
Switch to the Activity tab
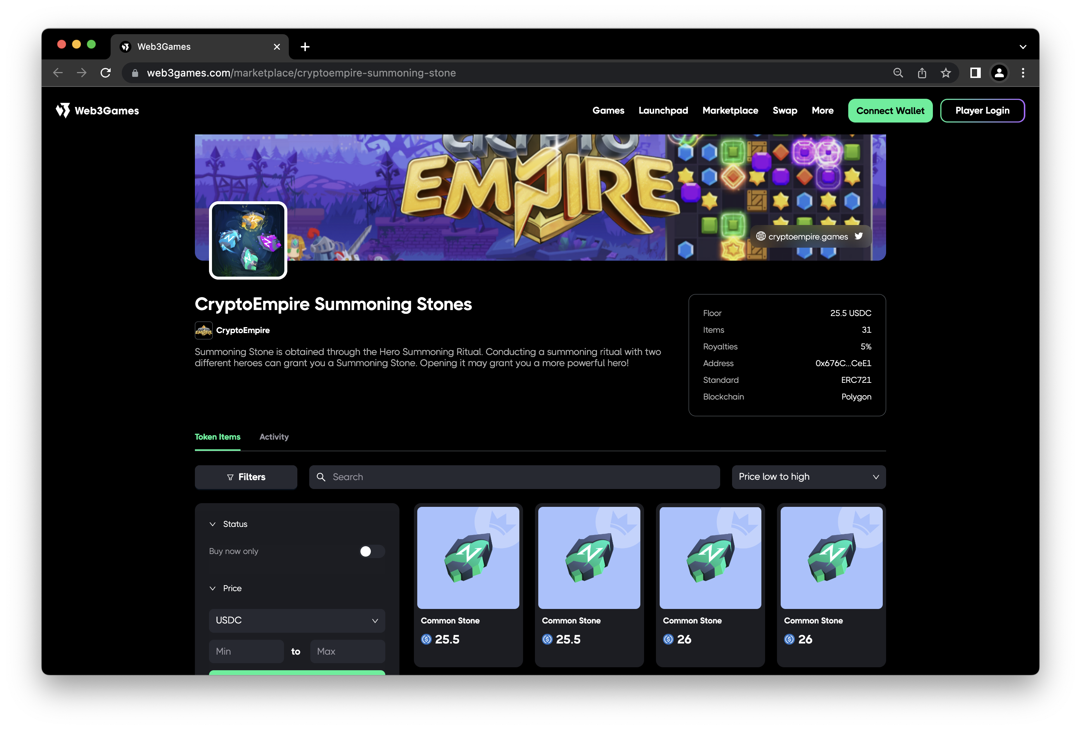click(x=274, y=436)
